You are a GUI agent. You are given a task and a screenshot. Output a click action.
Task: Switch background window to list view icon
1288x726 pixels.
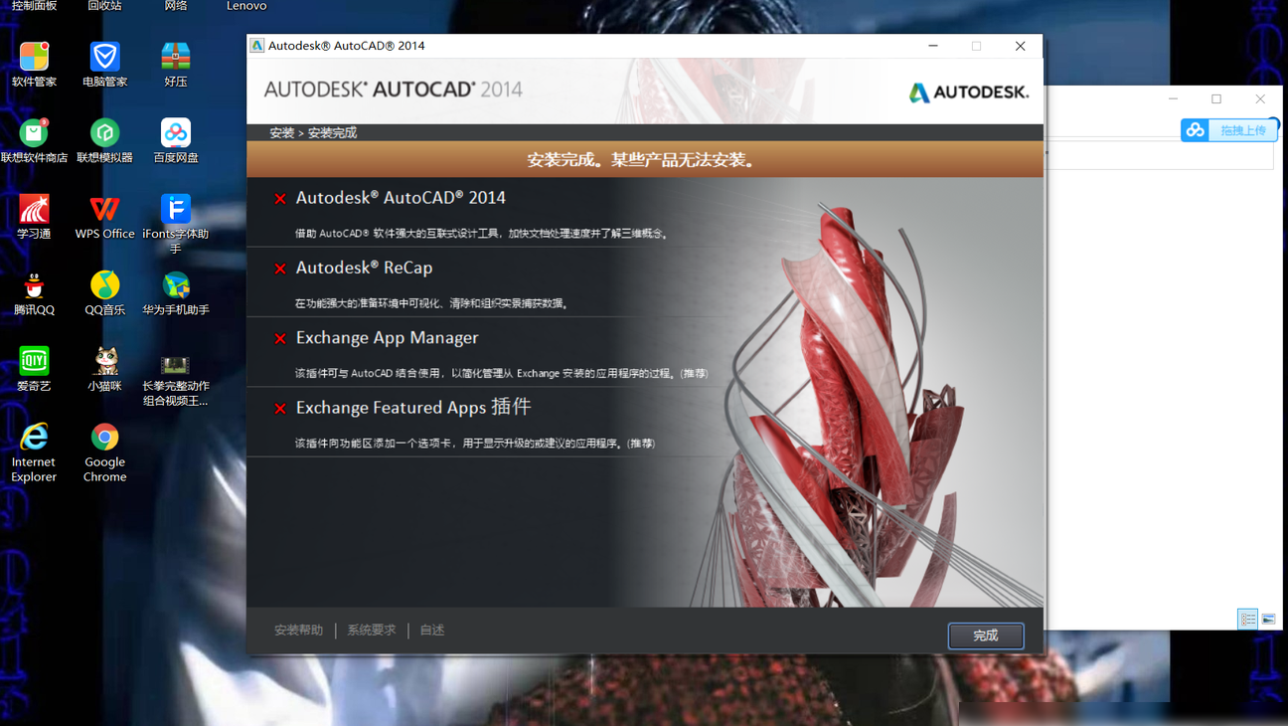1247,619
